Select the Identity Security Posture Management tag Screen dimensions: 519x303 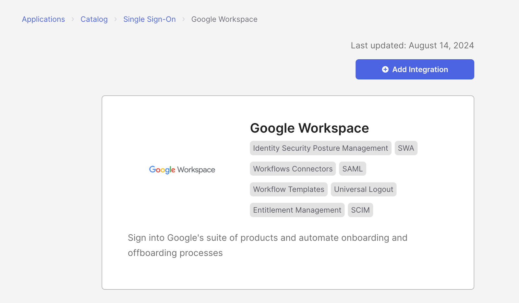320,148
